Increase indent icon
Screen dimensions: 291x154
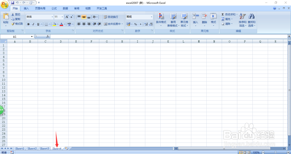click(x=99, y=24)
